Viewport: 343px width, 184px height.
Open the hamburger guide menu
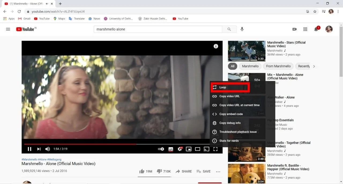point(8,29)
